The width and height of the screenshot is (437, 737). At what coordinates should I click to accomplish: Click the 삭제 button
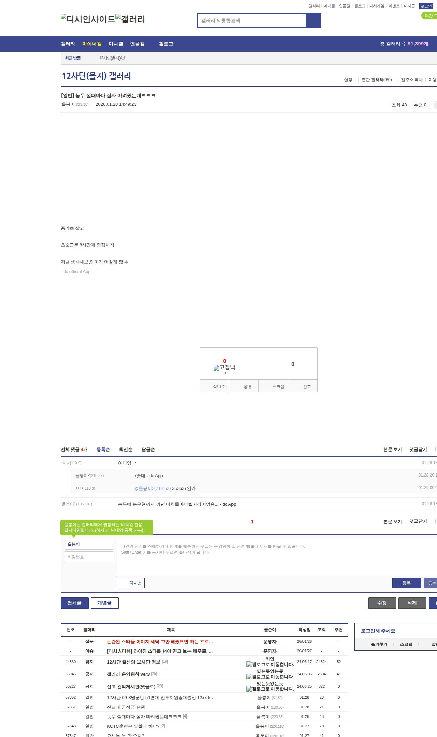pyautogui.click(x=412, y=603)
